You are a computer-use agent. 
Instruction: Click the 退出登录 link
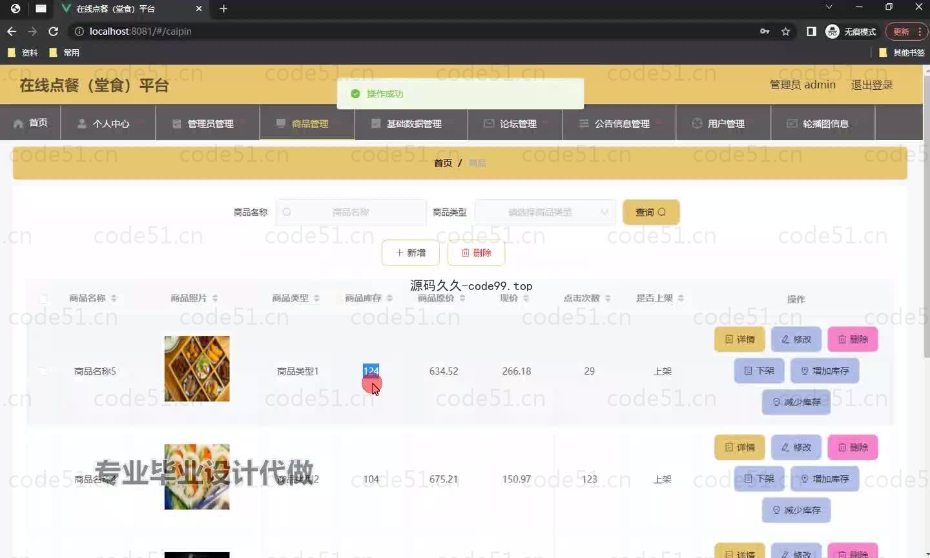tap(872, 85)
